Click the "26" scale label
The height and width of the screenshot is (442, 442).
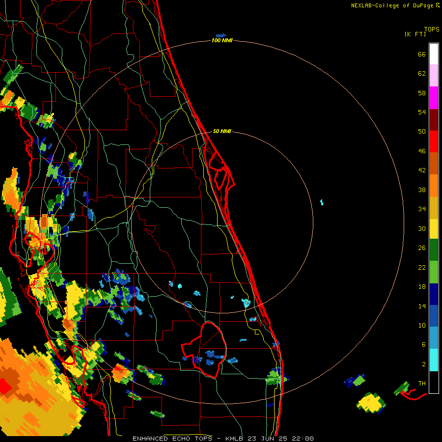point(422,248)
